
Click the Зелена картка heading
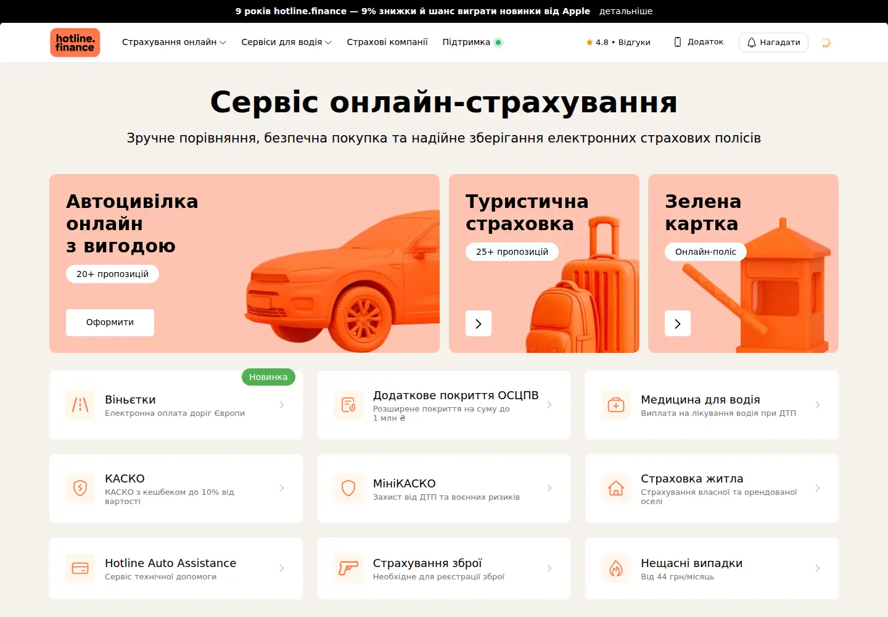(x=703, y=212)
